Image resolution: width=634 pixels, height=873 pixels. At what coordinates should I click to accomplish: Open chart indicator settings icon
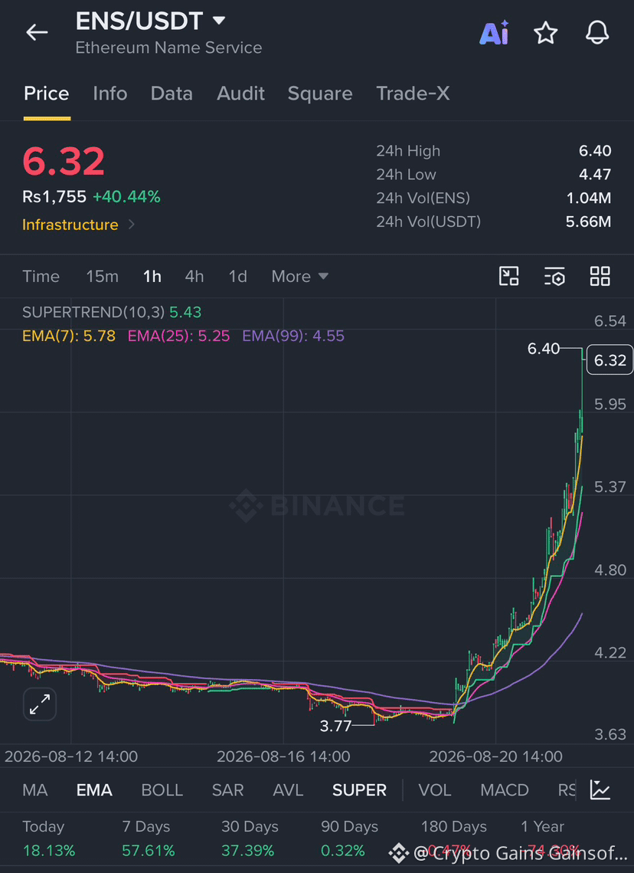[554, 276]
